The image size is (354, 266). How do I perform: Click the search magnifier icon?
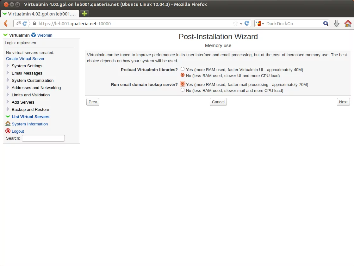[326, 23]
